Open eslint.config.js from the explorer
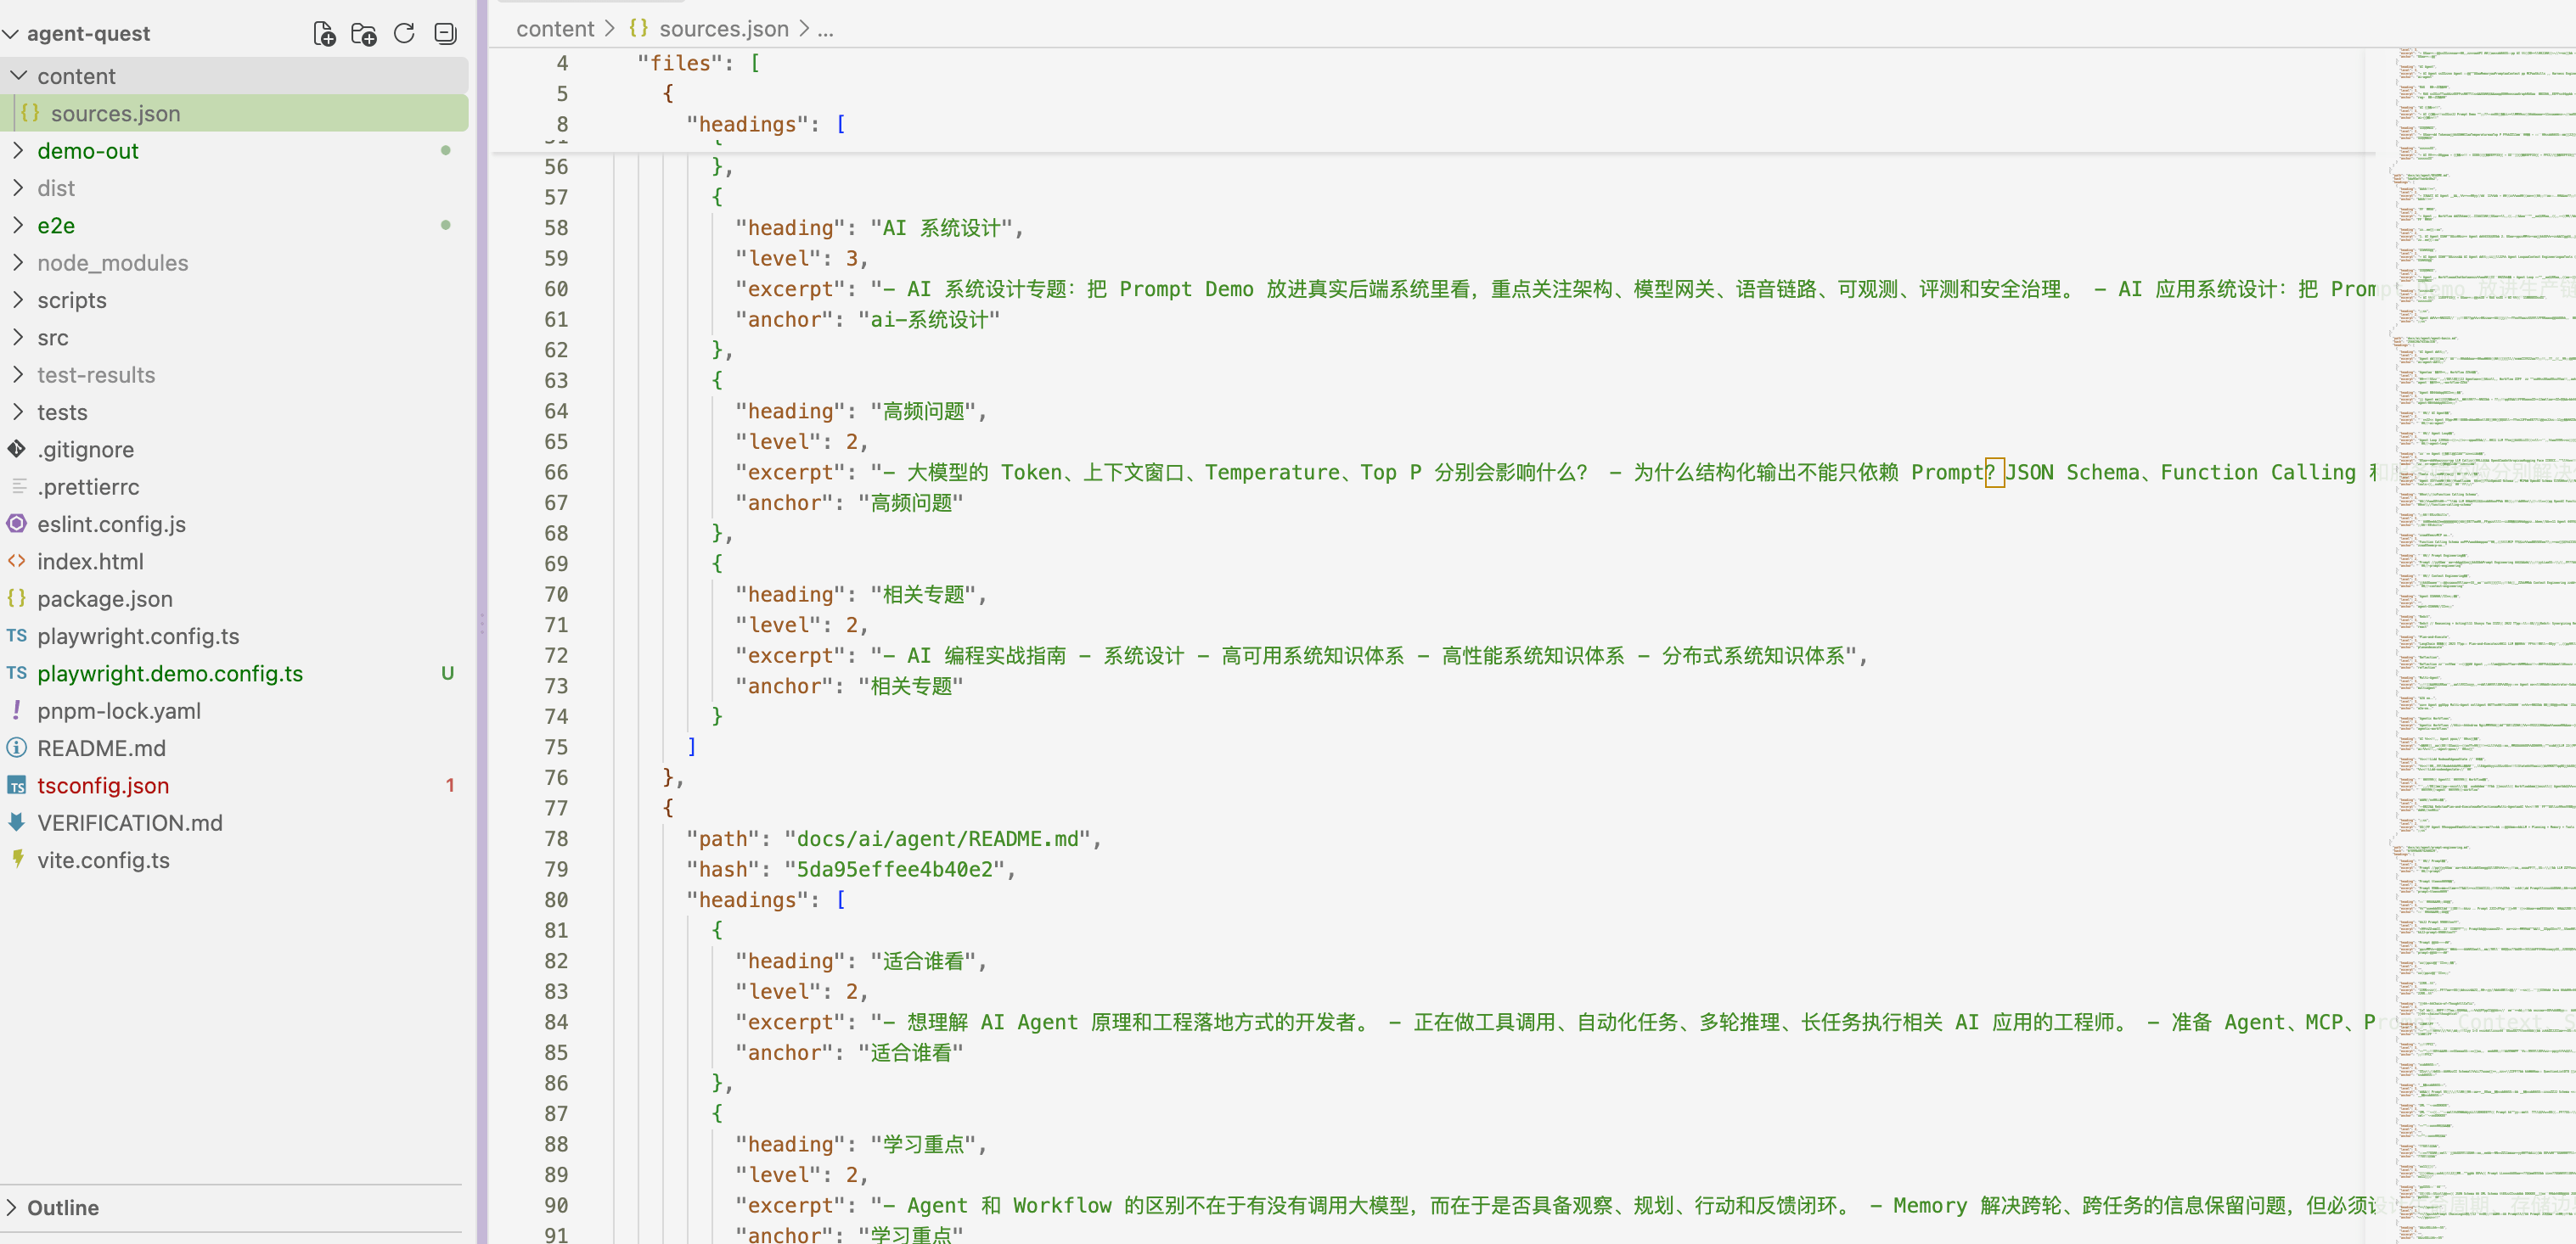The height and width of the screenshot is (1244, 2576). pos(234,524)
